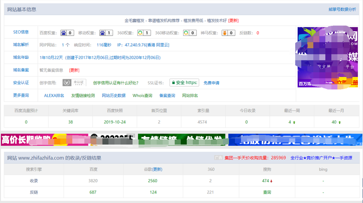This screenshot has height=203, width=363.
Task: Select the 域名年龄 row label
Action: point(21,57)
